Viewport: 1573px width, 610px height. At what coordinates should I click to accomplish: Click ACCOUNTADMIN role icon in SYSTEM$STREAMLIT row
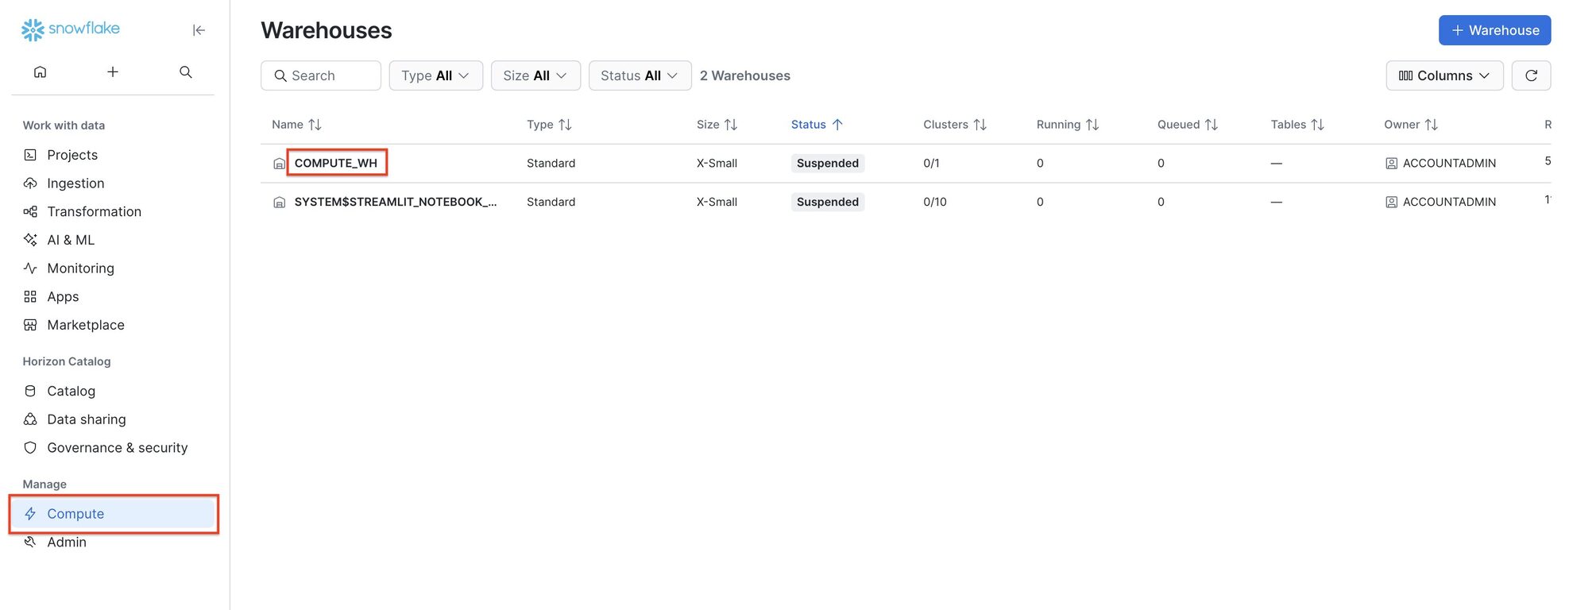tap(1391, 203)
